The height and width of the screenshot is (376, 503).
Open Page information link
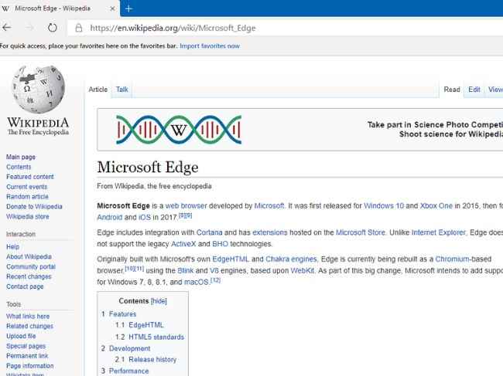tap(30, 366)
